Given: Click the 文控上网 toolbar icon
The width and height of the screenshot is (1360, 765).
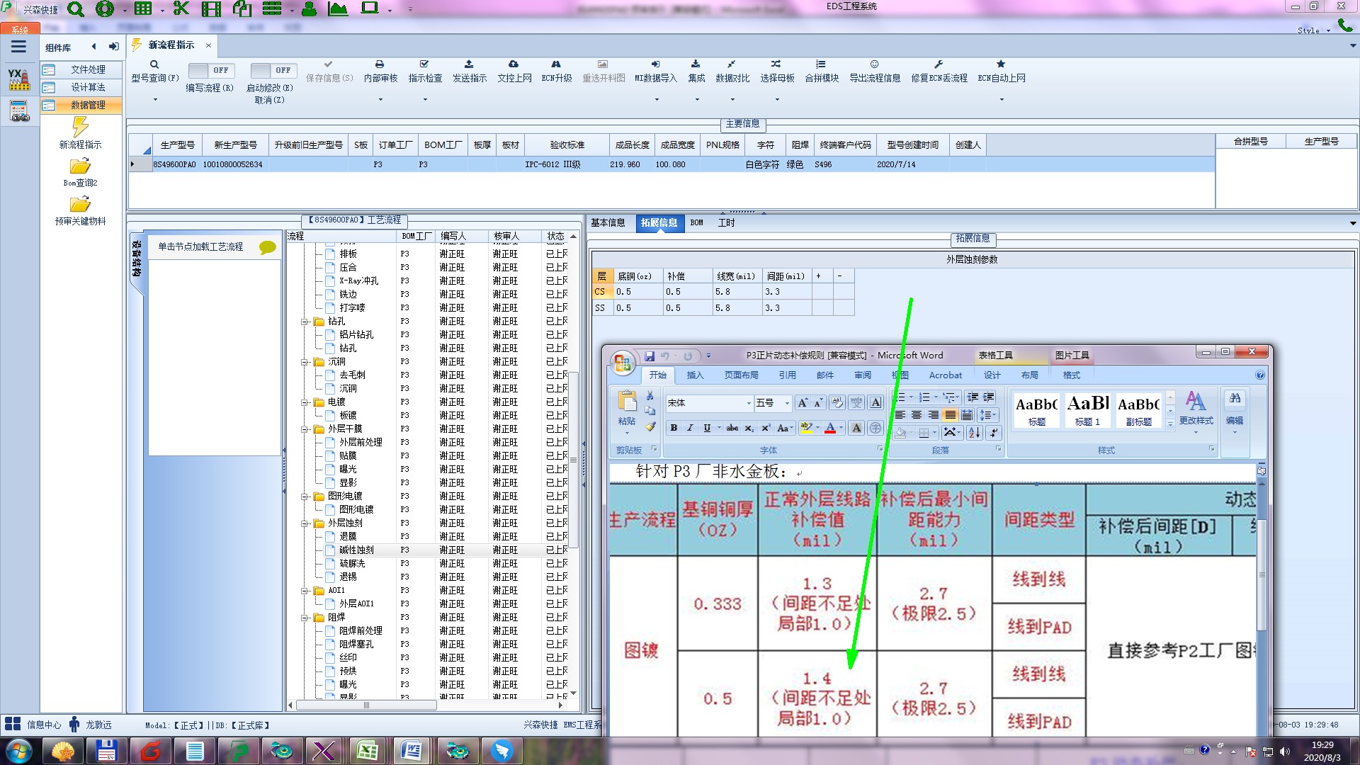Looking at the screenshot, I should [514, 64].
